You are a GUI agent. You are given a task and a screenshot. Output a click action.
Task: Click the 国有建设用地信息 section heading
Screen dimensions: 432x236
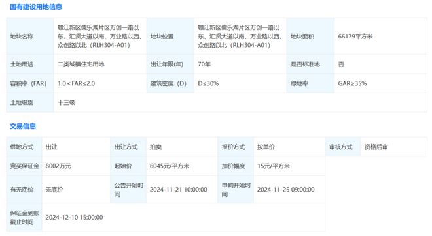click(36, 7)
